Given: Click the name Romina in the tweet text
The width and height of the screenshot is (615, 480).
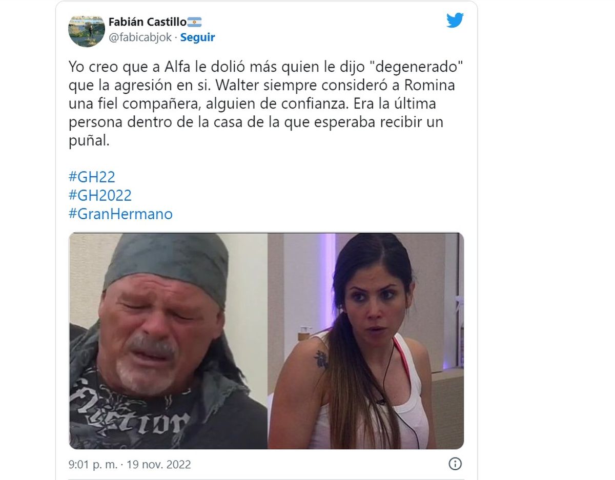Looking at the screenshot, I should (x=433, y=86).
